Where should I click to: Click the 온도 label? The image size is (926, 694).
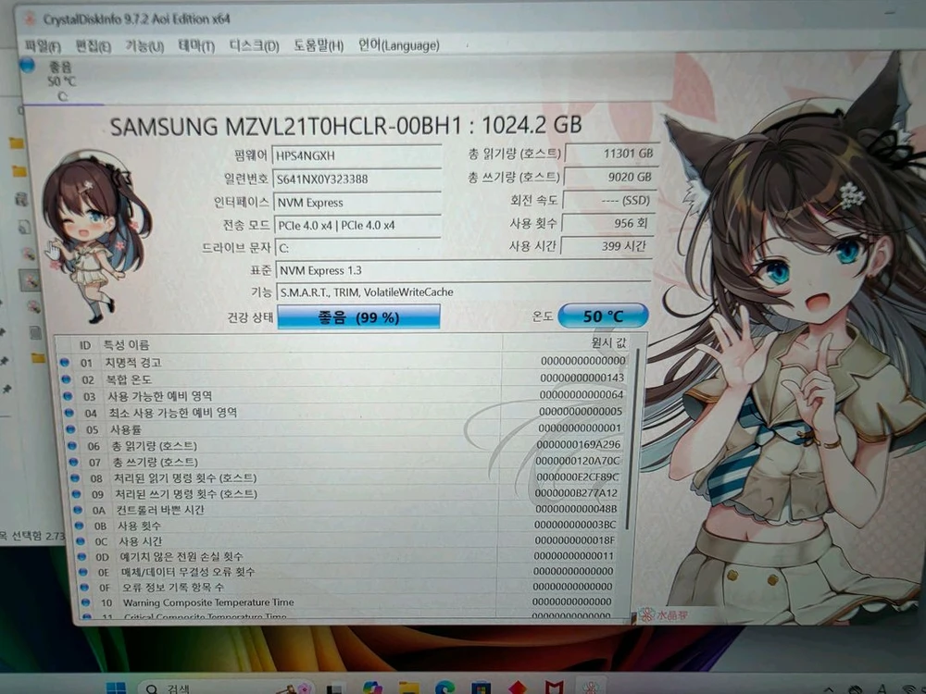(542, 316)
